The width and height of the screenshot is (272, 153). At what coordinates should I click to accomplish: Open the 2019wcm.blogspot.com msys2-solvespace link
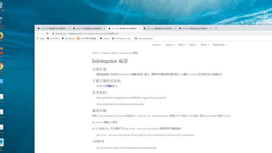click(131, 98)
